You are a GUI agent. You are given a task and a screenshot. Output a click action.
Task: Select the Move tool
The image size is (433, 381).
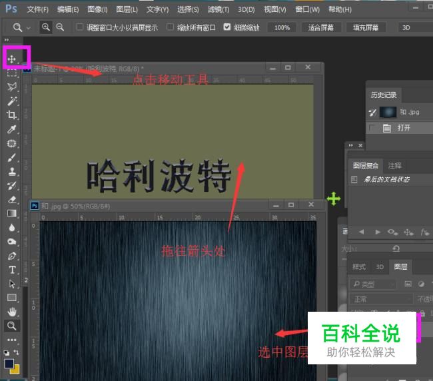[11, 59]
